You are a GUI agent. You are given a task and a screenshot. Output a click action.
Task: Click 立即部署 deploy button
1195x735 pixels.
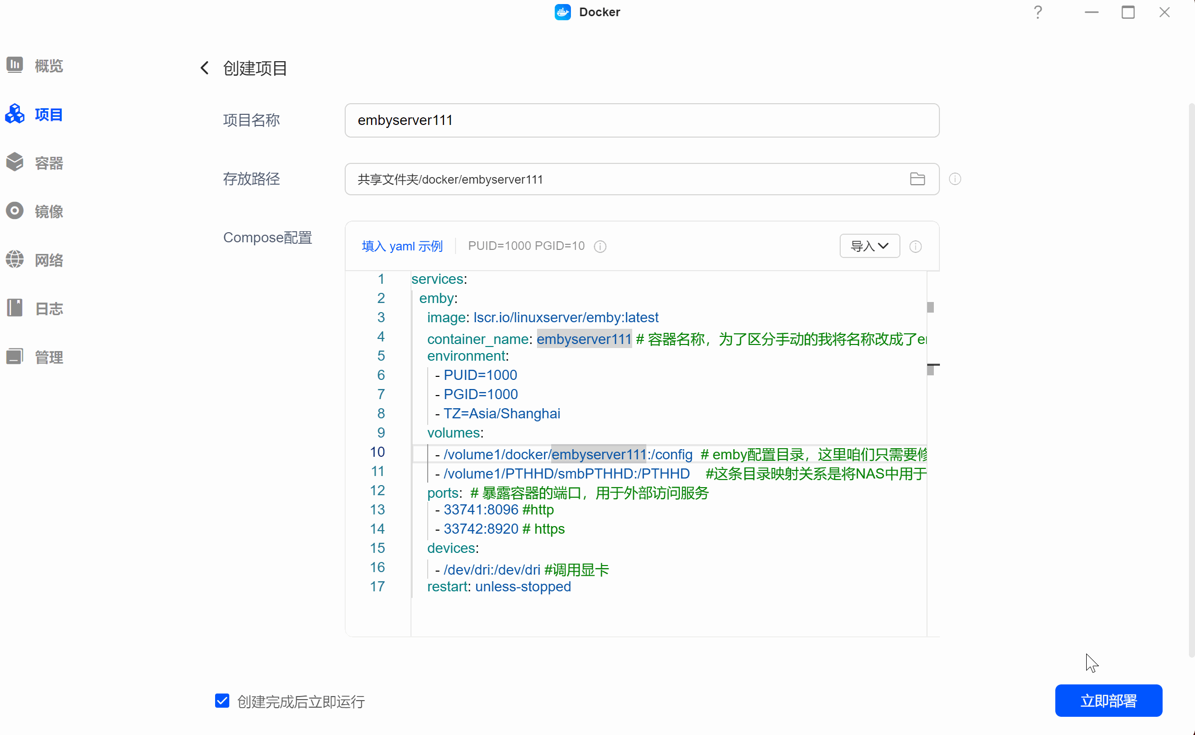(x=1108, y=701)
